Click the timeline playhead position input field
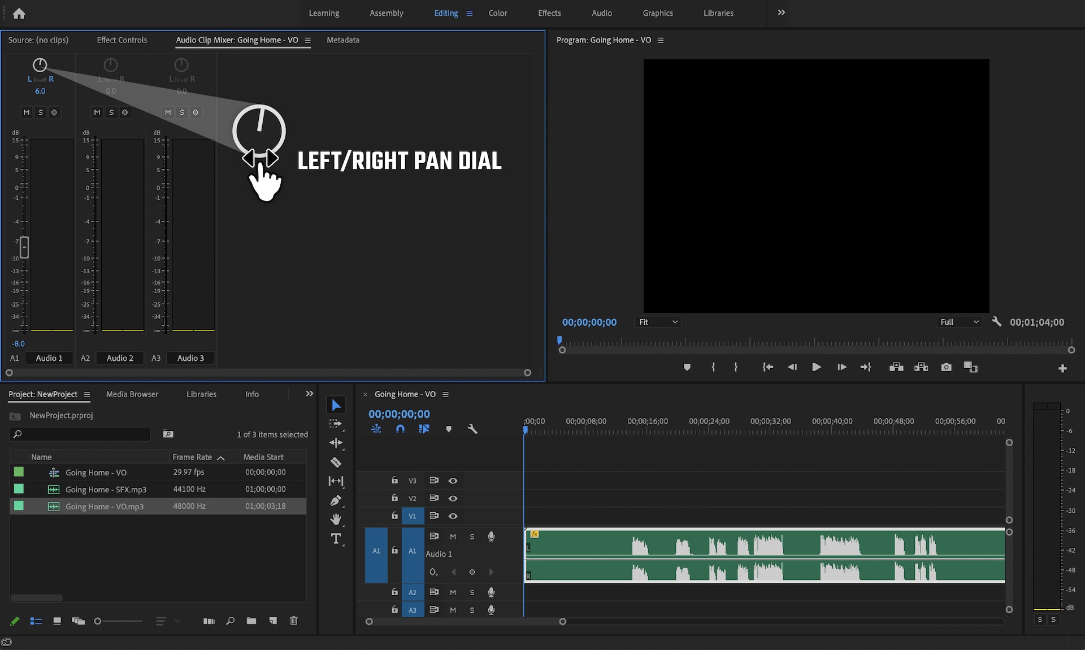The image size is (1085, 650). [x=400, y=412]
